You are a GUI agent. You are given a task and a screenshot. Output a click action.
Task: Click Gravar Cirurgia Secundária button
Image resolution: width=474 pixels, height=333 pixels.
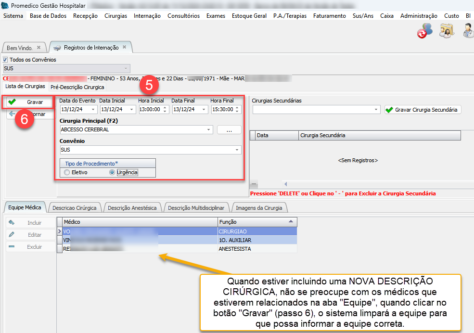(x=423, y=110)
